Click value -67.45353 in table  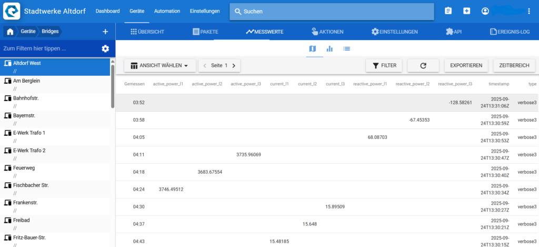click(x=420, y=120)
